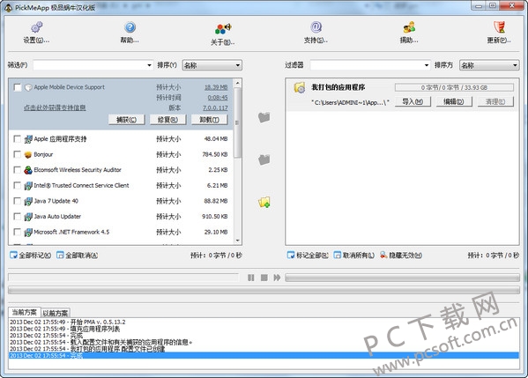This screenshot has width=528, height=378.
Task: Click the scroll-up arrow of application list
Action: (237, 83)
